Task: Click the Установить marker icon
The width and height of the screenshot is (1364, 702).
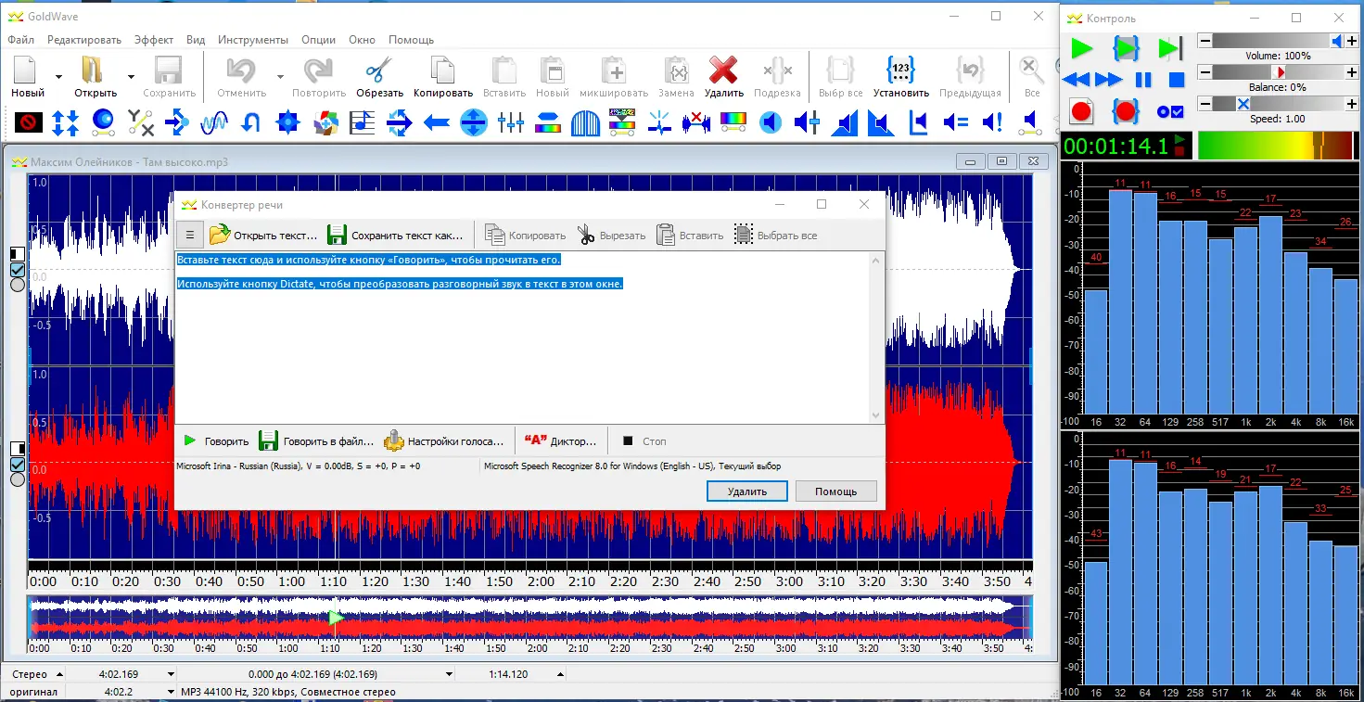Action: [x=900, y=70]
